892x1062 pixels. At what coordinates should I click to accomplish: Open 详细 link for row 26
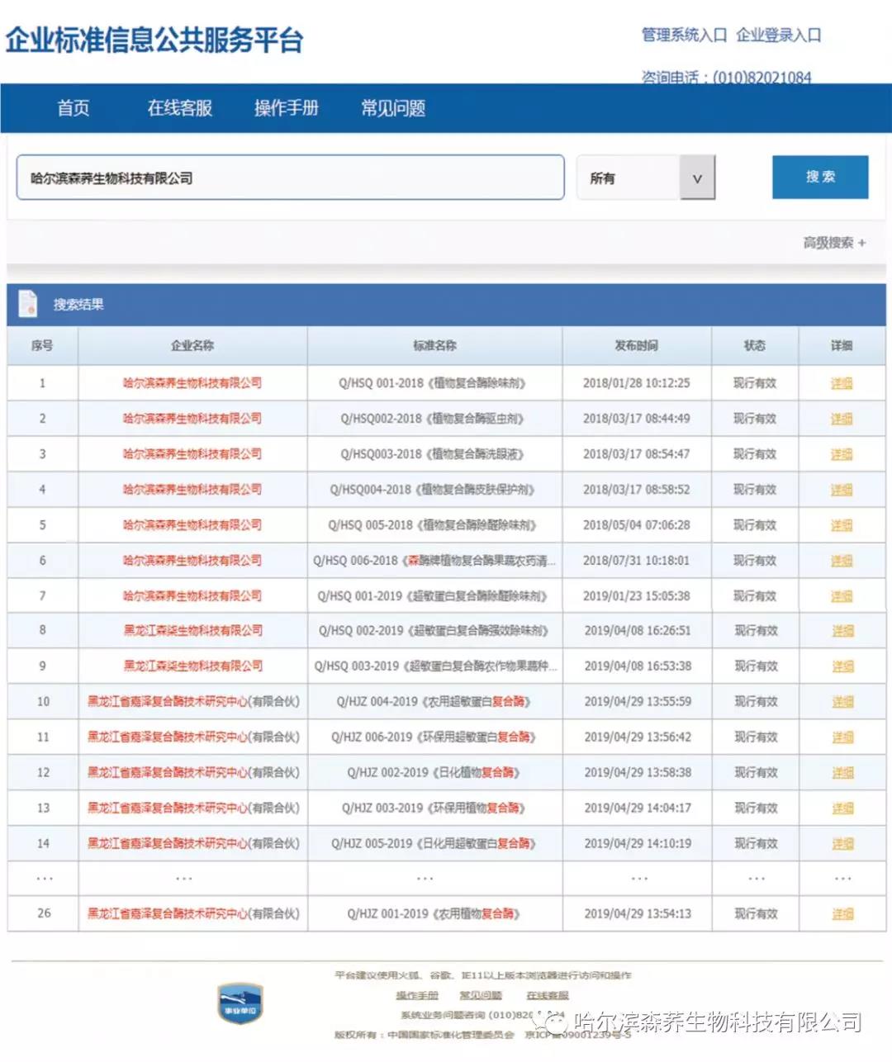tap(842, 914)
